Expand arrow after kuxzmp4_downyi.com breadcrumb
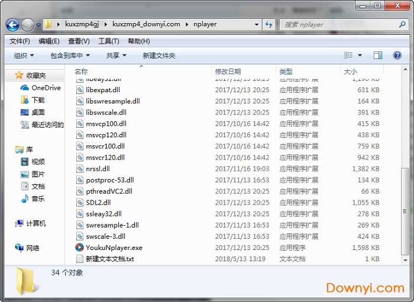This screenshot has width=414, height=302. tap(187, 25)
